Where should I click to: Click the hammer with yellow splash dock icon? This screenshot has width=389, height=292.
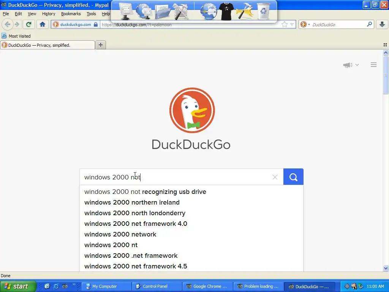coord(245,11)
